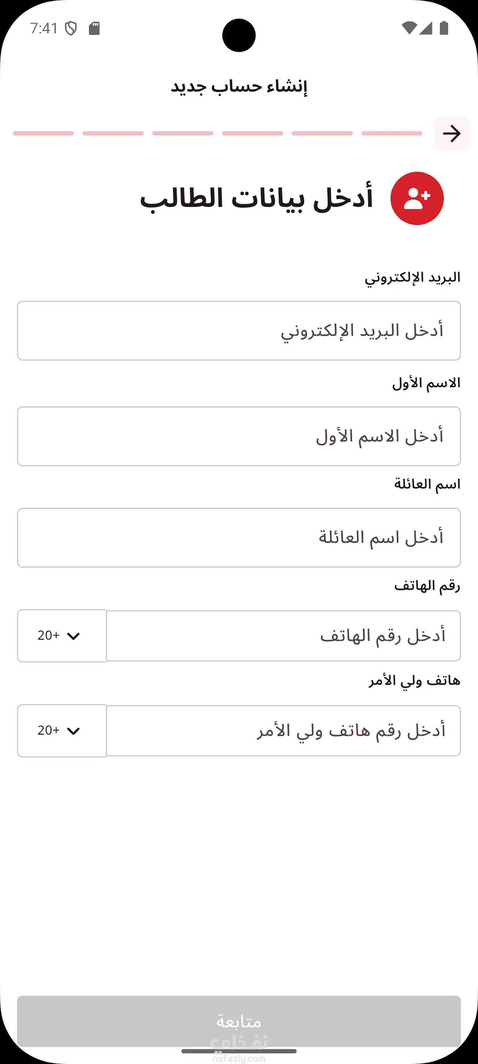Tap the last progress step segment on the left
The height and width of the screenshot is (1064, 478).
pos(43,133)
